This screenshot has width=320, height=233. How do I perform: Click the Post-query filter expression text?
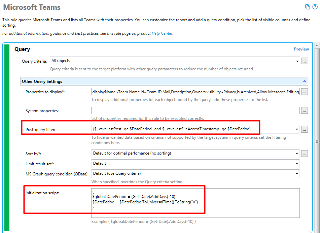coord(172,129)
